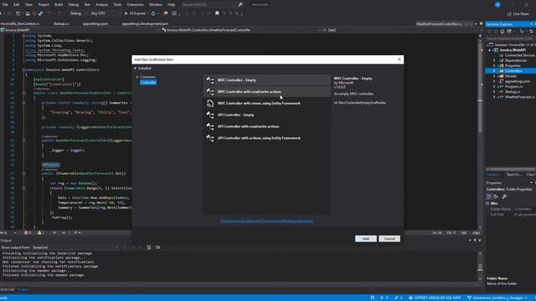The image size is (536, 301).
Task: Open the View menu
Action: 28,5
